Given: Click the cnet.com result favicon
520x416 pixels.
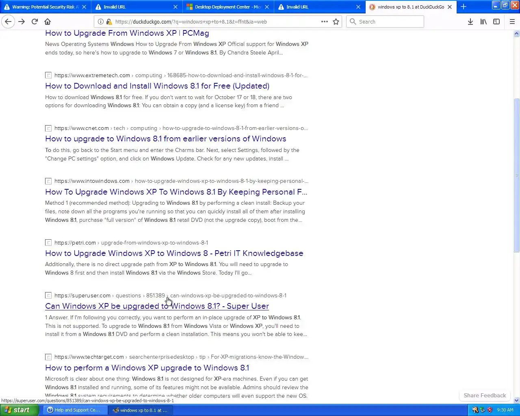Looking at the screenshot, I should [x=48, y=128].
